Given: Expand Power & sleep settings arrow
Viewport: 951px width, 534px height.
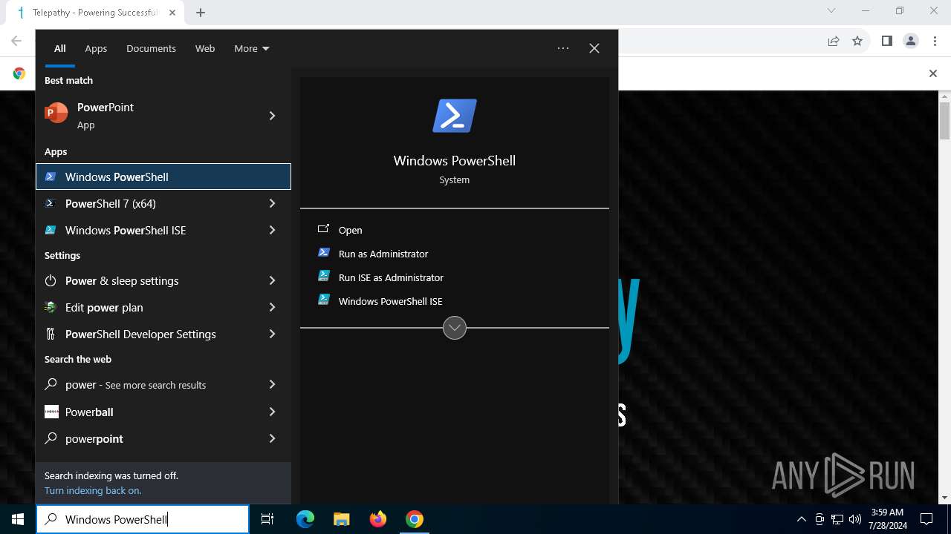Looking at the screenshot, I should [273, 280].
